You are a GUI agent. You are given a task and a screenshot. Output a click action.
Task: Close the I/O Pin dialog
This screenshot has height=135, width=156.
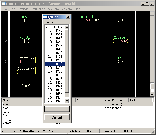[68, 17]
